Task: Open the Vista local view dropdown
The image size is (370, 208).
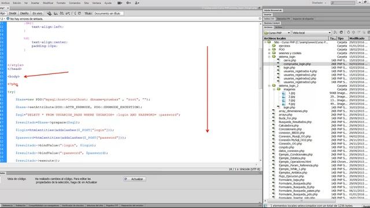Action: 312,33
